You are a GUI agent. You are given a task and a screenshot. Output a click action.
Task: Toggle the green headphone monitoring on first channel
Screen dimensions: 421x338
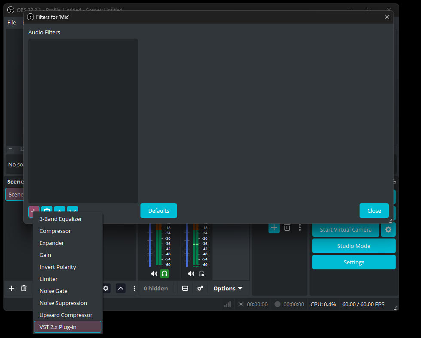(165, 274)
